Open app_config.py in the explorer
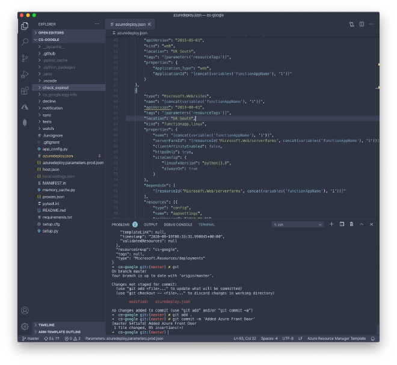The image size is (397, 365). coord(69,149)
